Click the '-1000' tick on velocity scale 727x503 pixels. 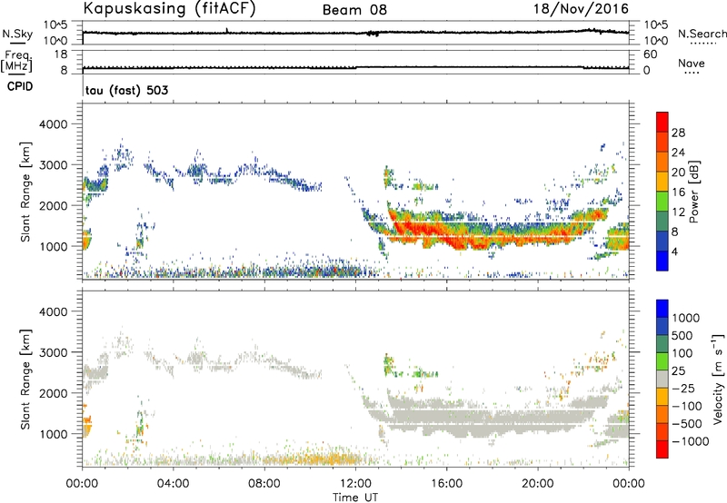pos(690,441)
